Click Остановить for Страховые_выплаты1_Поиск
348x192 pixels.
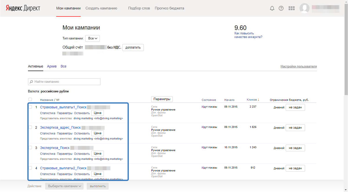tap(82, 113)
